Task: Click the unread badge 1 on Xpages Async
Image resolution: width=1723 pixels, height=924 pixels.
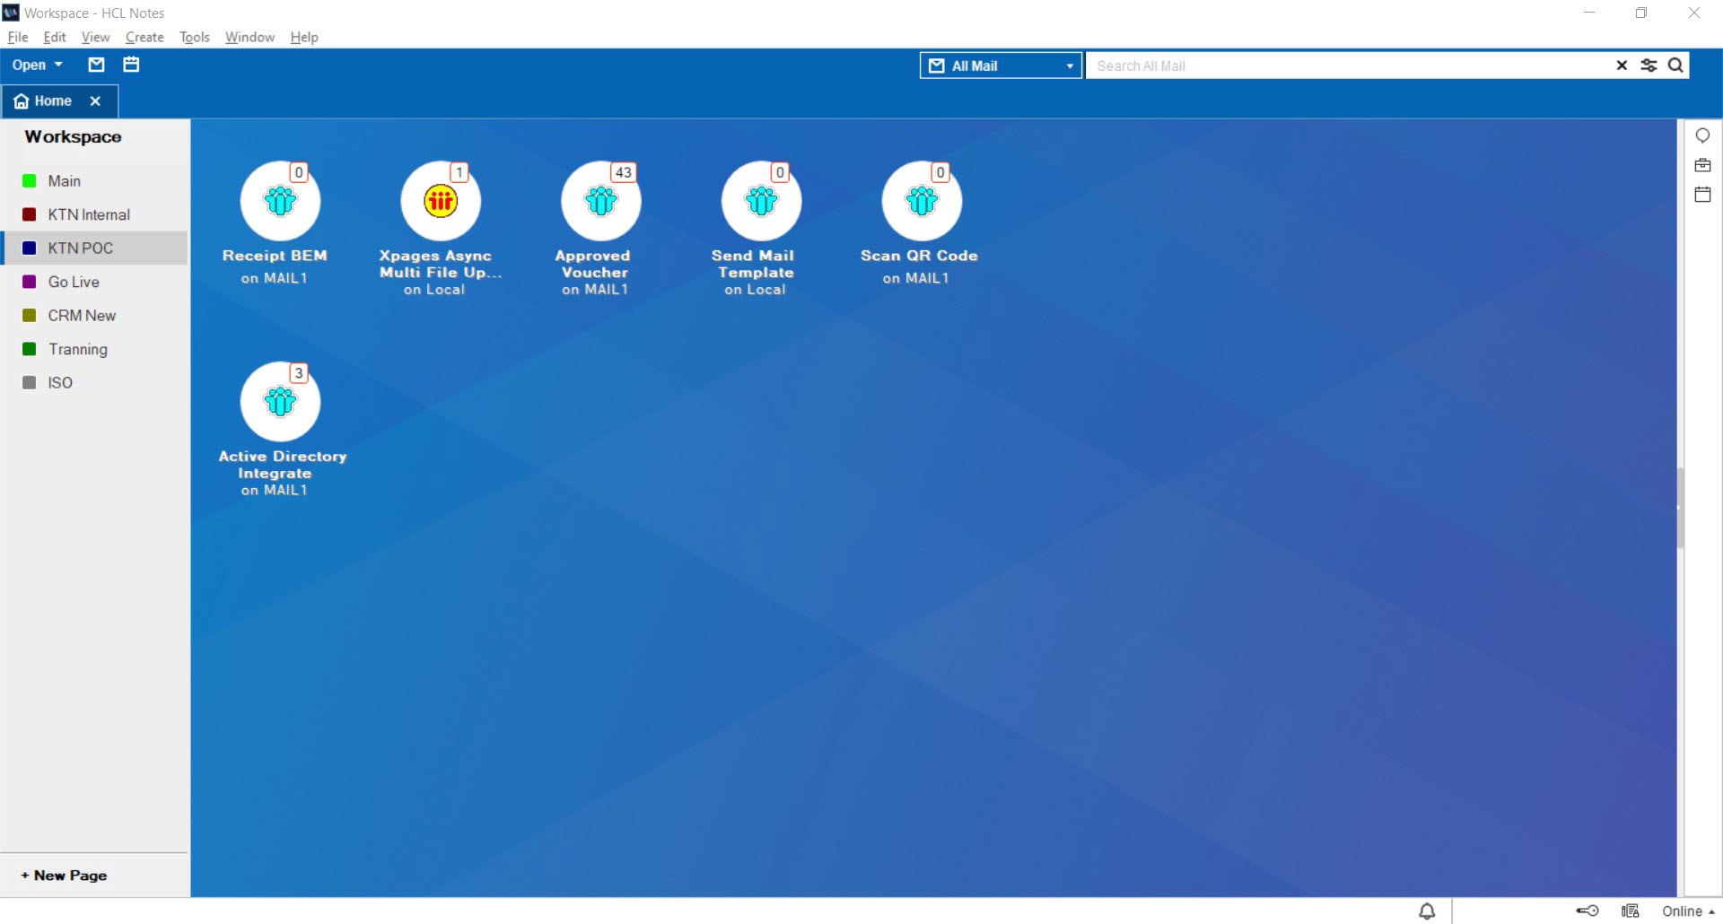Action: click(459, 172)
